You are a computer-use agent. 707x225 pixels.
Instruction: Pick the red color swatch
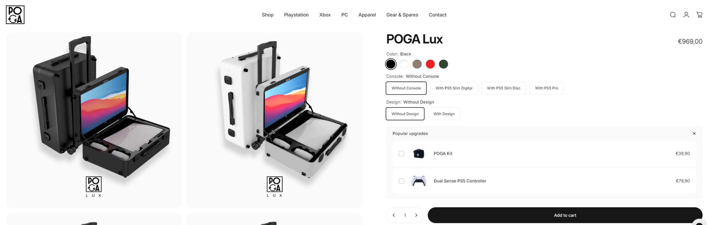pyautogui.click(x=430, y=64)
